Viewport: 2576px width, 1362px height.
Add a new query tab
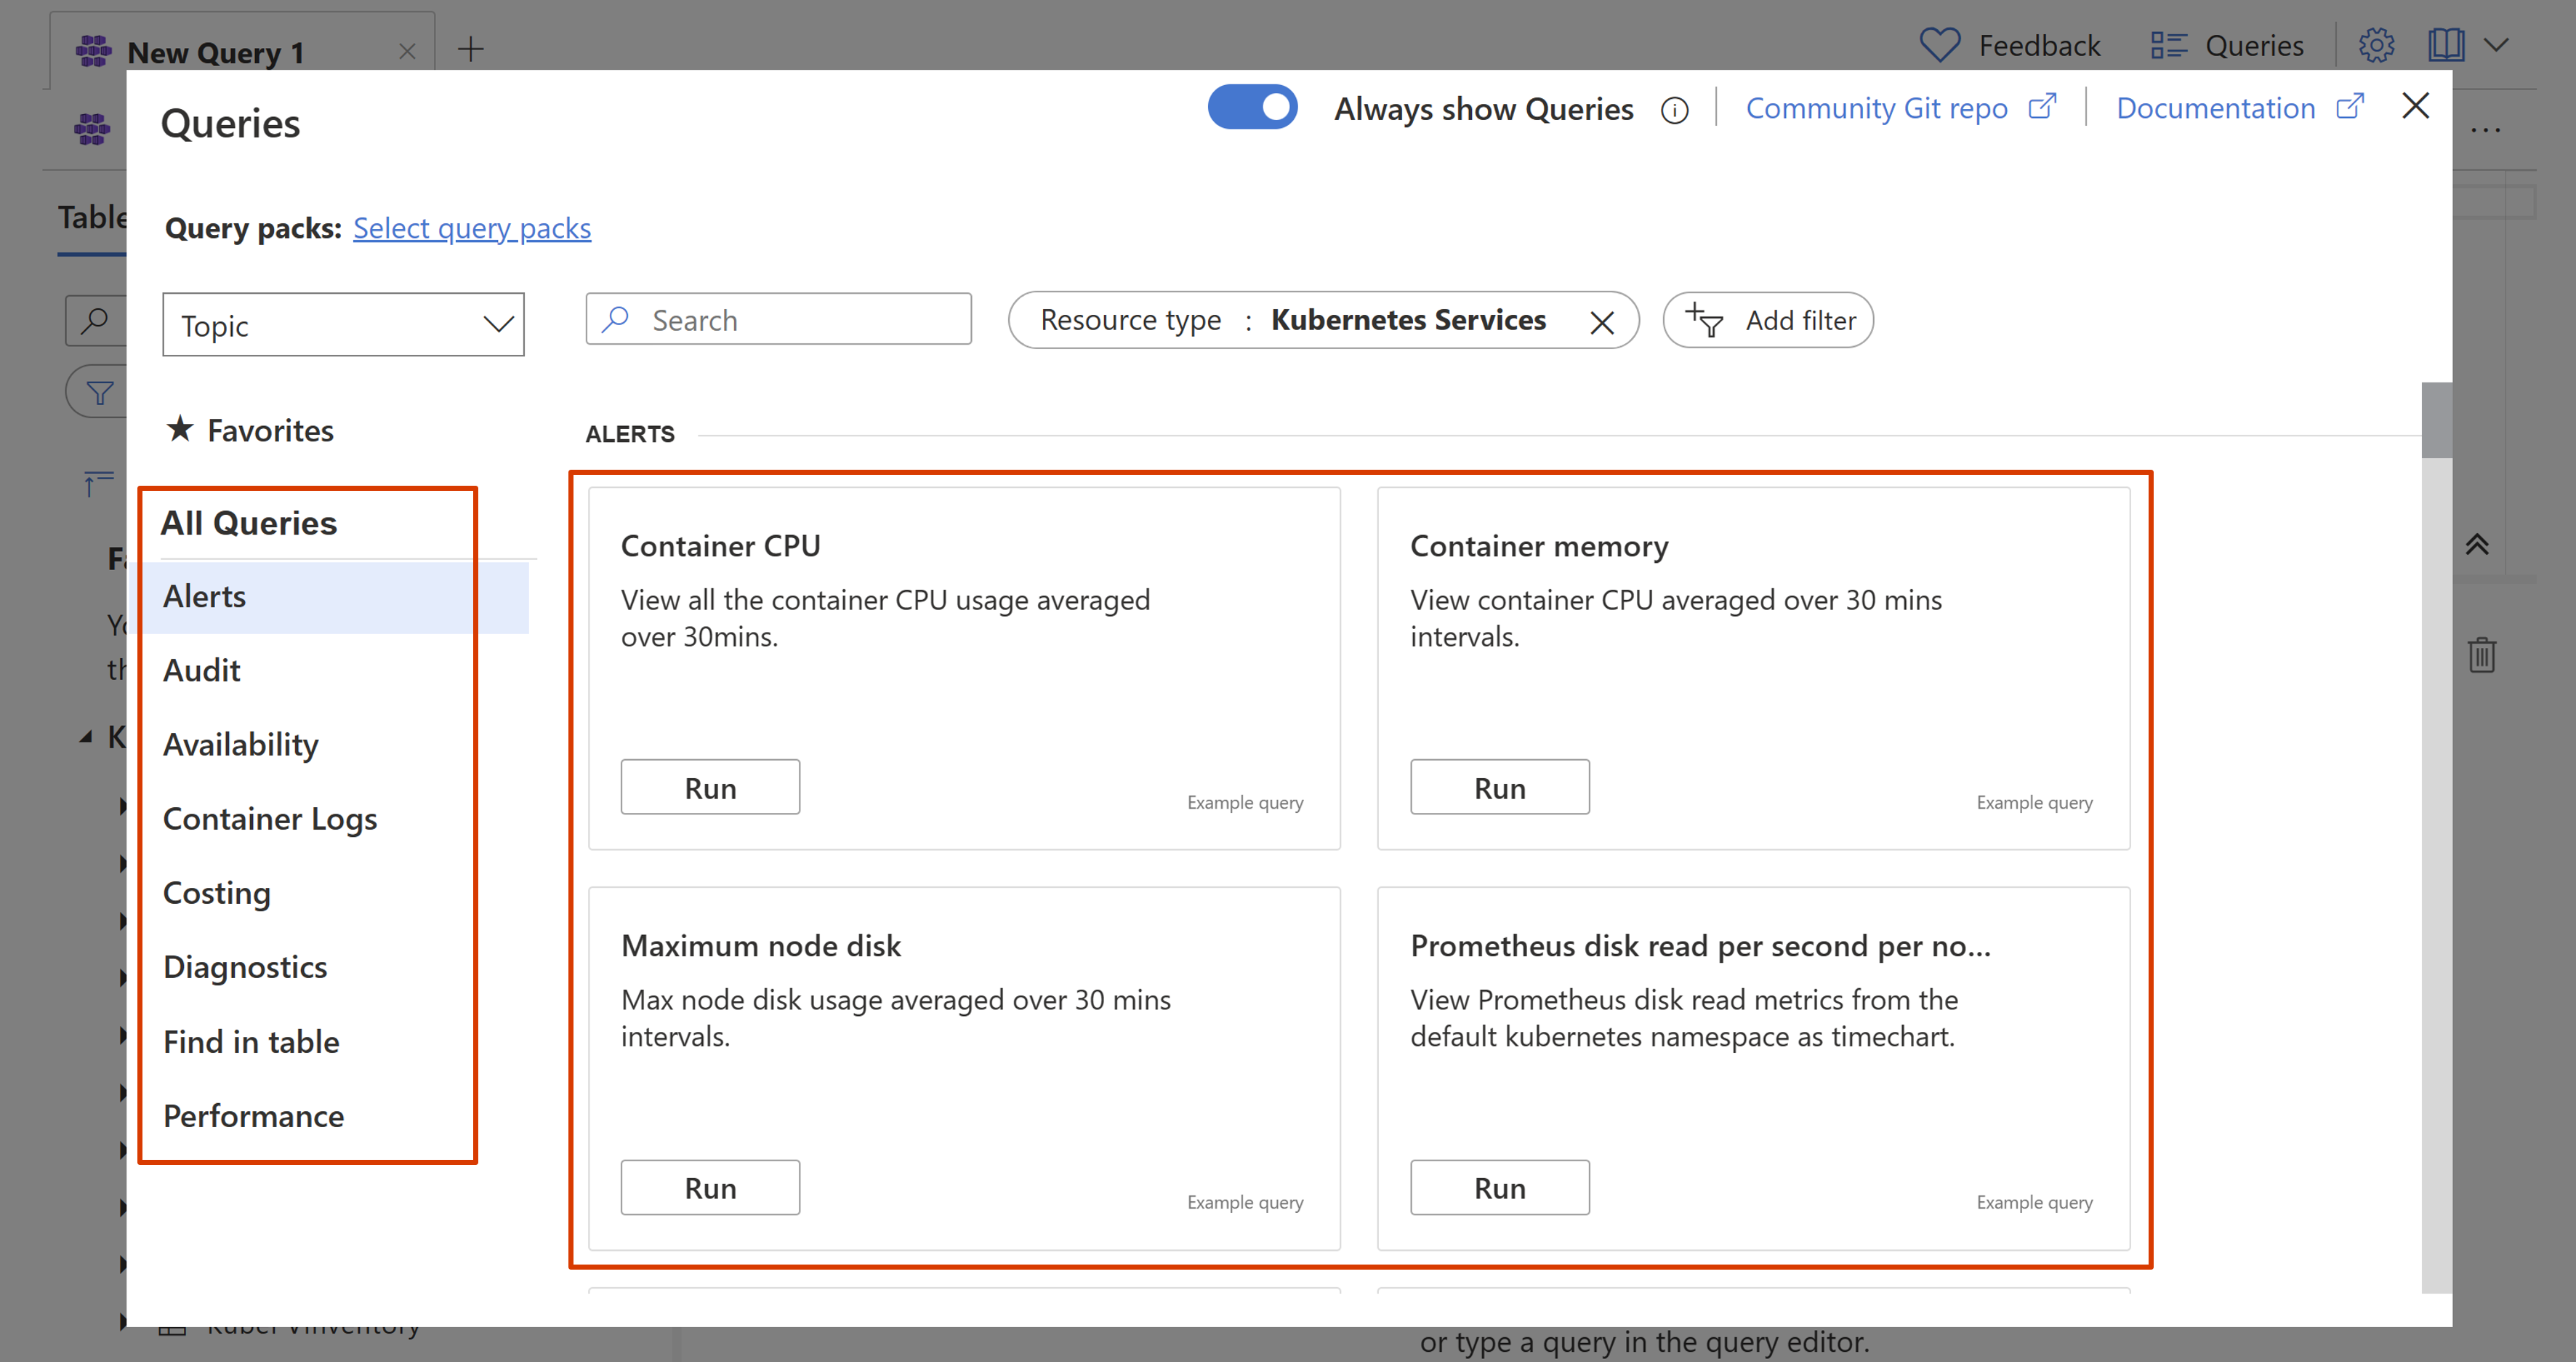470,49
